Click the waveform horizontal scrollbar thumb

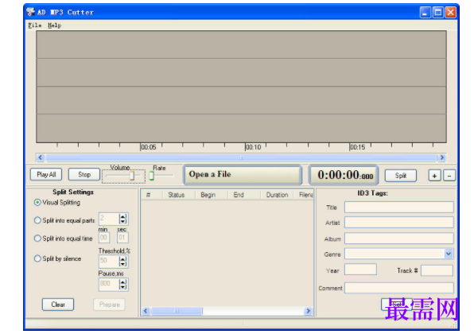[x=241, y=157]
